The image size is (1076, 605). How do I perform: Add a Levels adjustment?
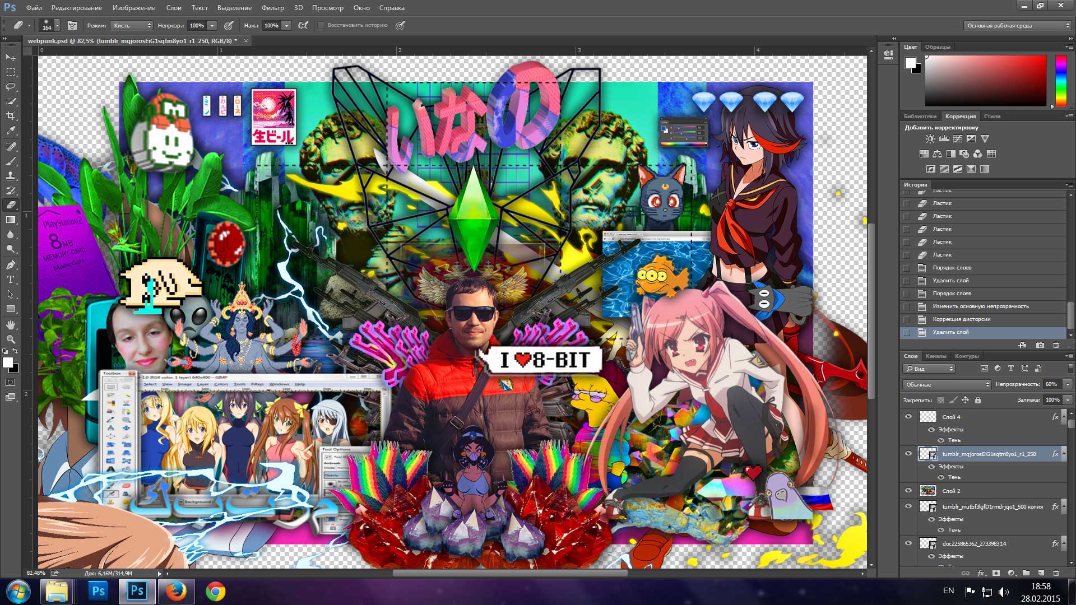click(x=944, y=139)
